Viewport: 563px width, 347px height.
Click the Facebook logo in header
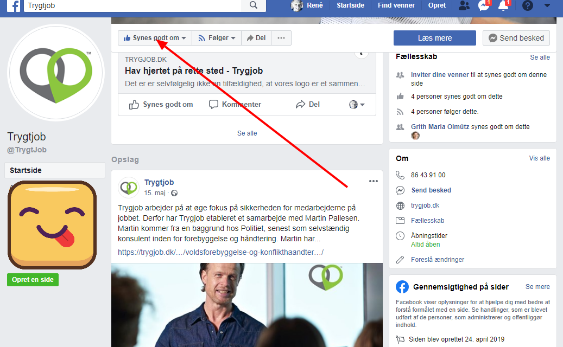click(x=14, y=6)
